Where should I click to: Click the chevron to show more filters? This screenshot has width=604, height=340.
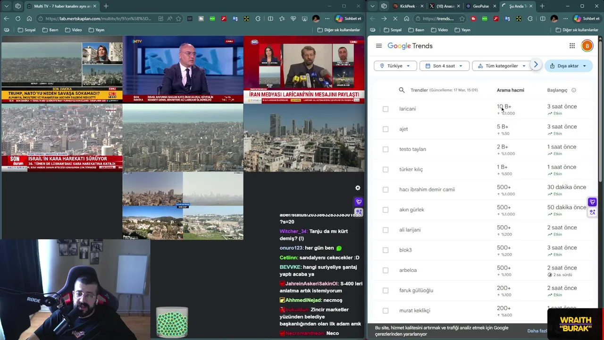click(x=536, y=65)
